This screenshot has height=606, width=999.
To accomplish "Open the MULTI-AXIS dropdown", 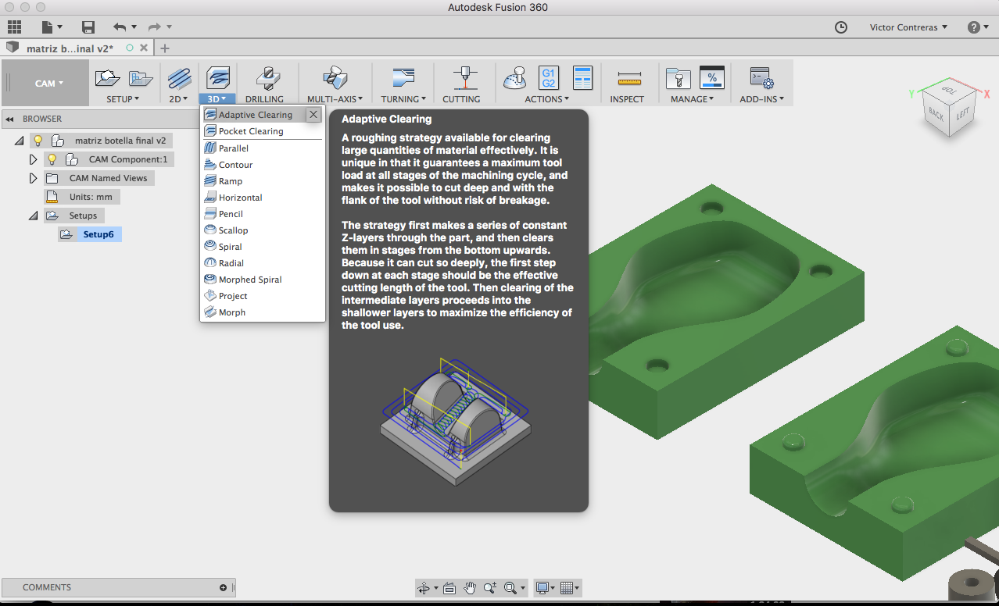I will click(x=335, y=99).
